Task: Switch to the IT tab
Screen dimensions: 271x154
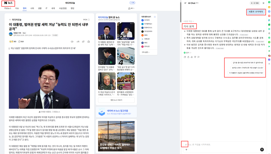Action: 46,8
